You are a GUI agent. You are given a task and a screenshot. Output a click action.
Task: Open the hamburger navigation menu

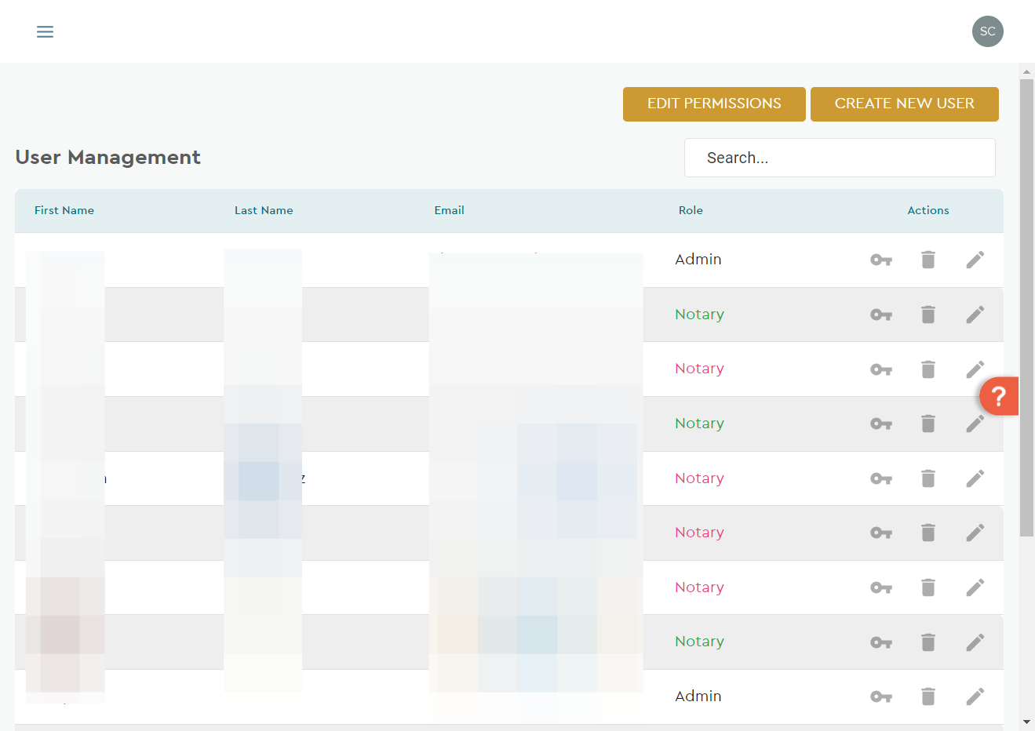click(x=46, y=32)
